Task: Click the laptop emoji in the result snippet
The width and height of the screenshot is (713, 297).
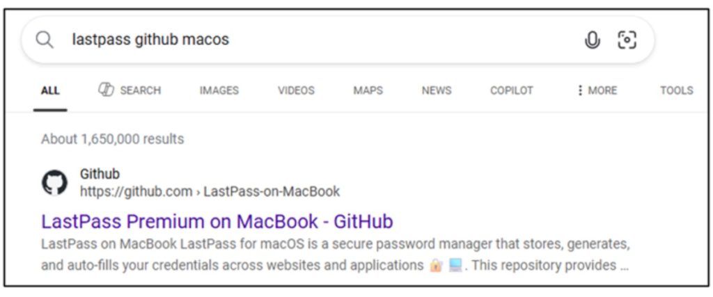Action: [456, 266]
